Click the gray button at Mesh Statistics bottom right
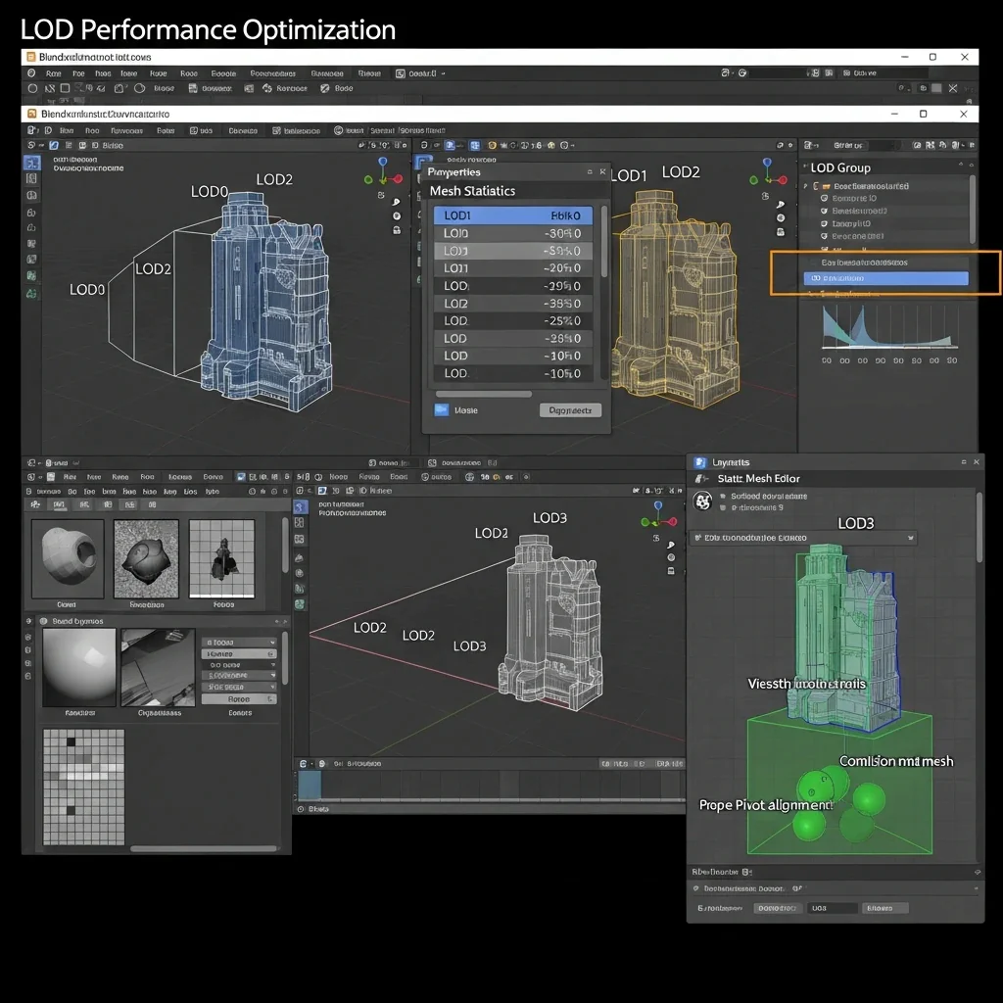 (x=570, y=410)
